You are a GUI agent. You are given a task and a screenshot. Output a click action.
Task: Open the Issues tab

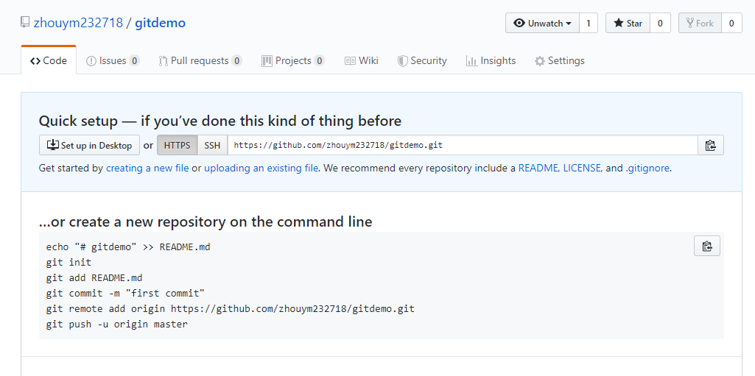coord(113,60)
